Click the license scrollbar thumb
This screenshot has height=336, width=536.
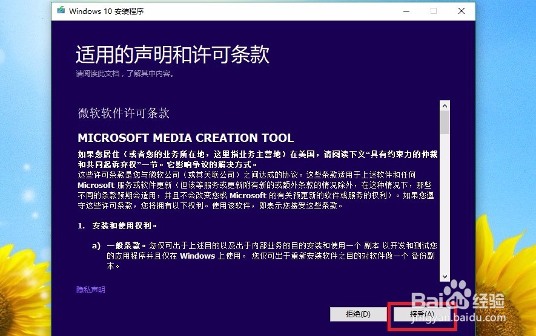click(x=445, y=123)
